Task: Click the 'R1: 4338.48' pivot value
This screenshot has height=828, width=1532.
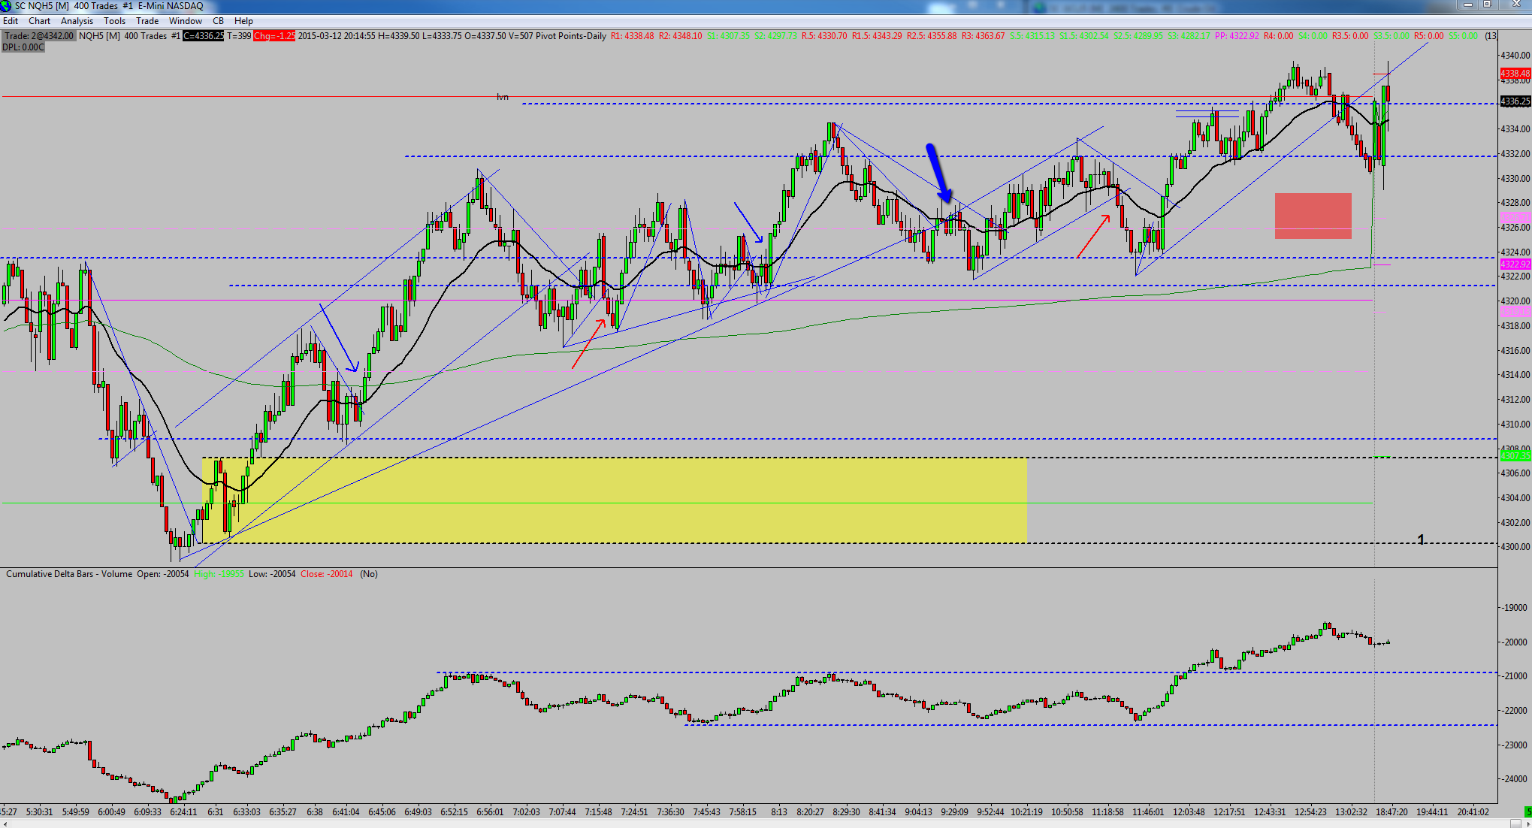Action: tap(632, 36)
